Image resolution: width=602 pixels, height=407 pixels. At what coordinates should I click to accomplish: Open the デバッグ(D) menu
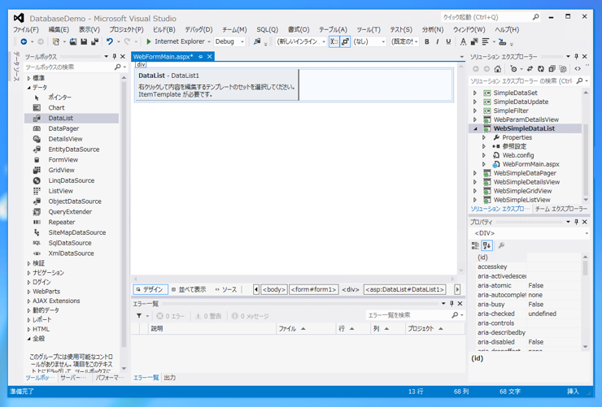click(x=198, y=29)
